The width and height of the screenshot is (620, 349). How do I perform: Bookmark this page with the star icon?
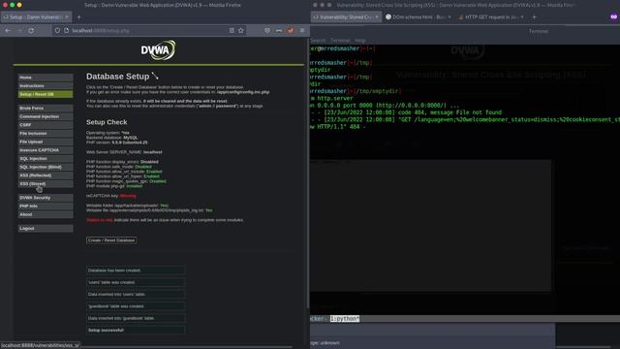pos(241,30)
